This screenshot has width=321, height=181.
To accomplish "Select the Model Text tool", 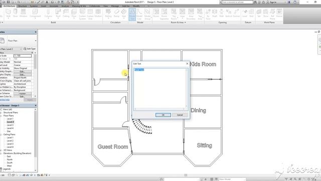I will (x=132, y=14).
